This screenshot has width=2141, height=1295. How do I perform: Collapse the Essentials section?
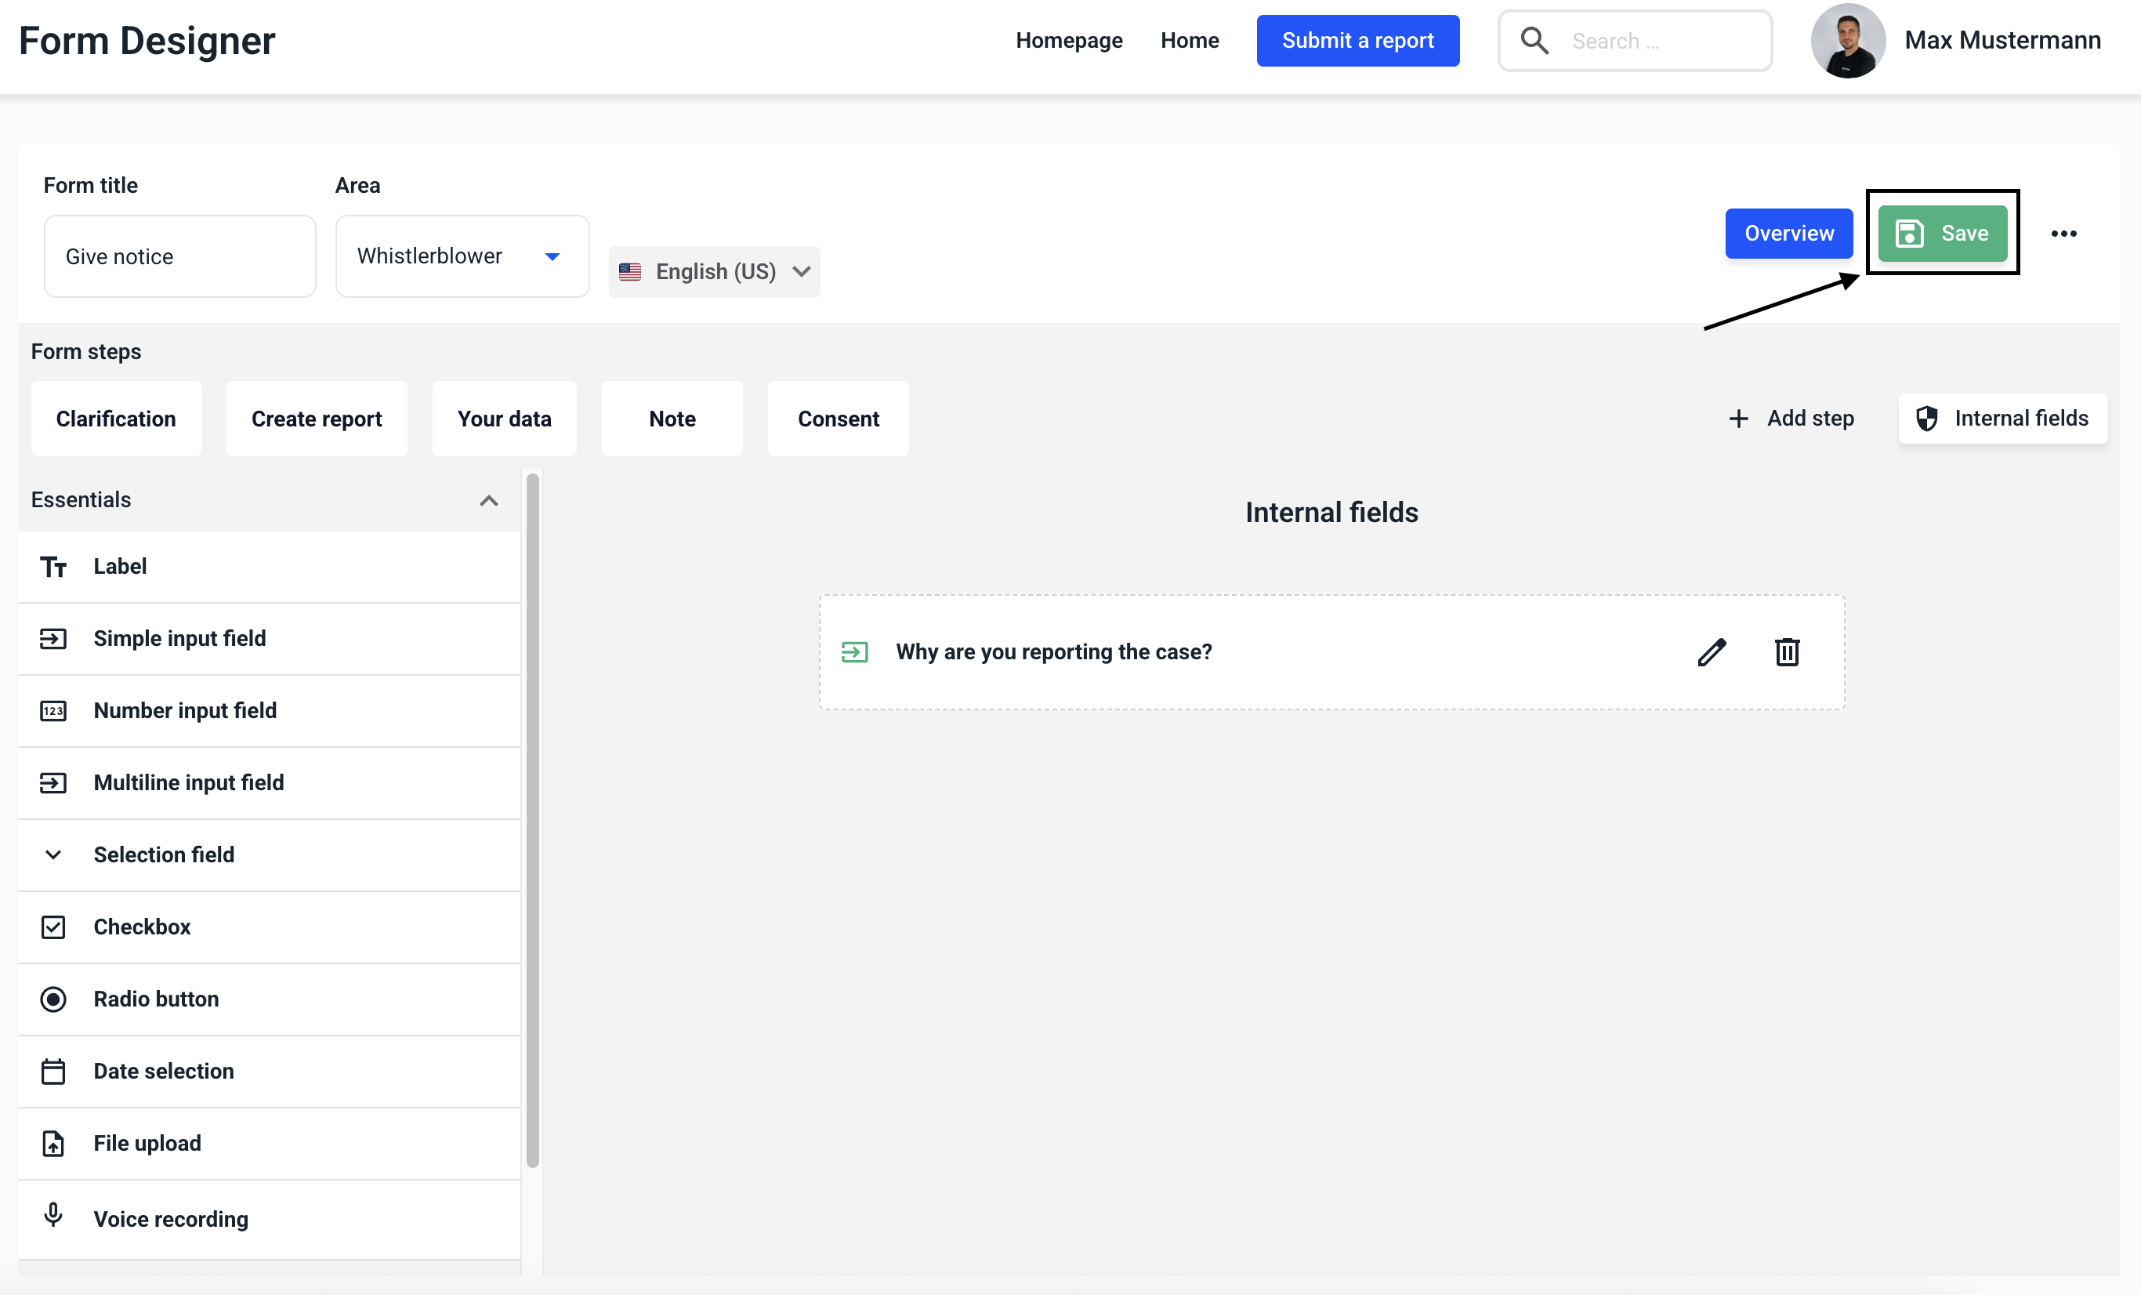click(488, 501)
